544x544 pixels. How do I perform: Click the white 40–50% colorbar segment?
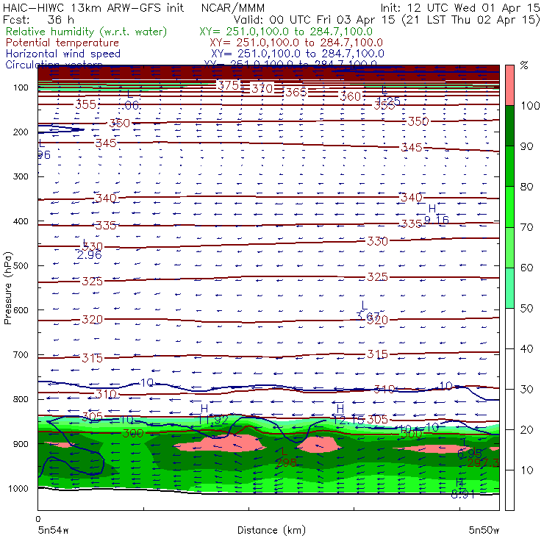click(x=509, y=328)
